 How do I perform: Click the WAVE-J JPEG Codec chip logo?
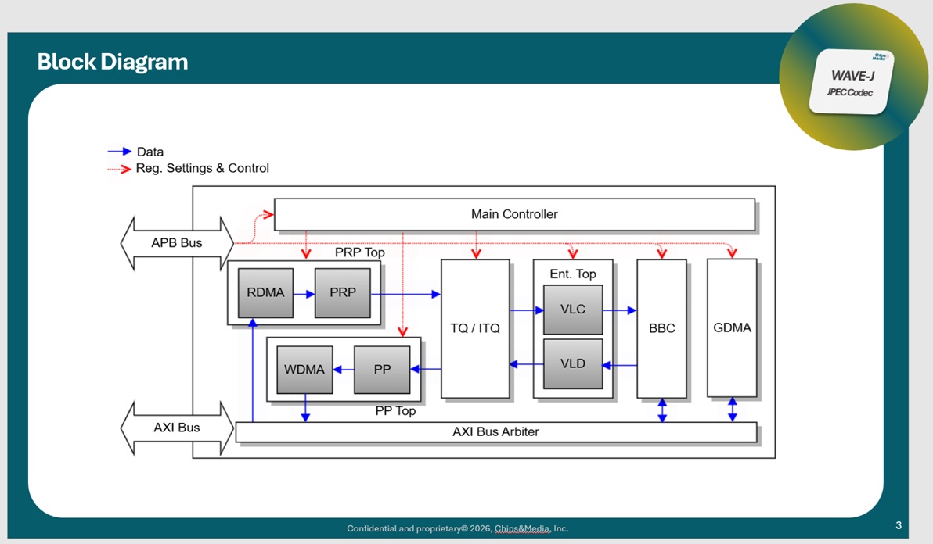(852, 82)
